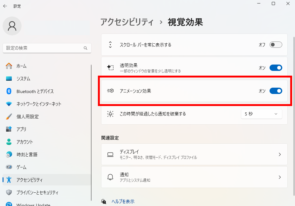Expand the ディスプレイ related settings row
This screenshot has height=206, width=295.
click(x=195, y=154)
